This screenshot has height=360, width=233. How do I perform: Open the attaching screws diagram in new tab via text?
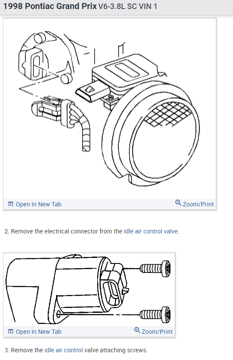(x=39, y=332)
